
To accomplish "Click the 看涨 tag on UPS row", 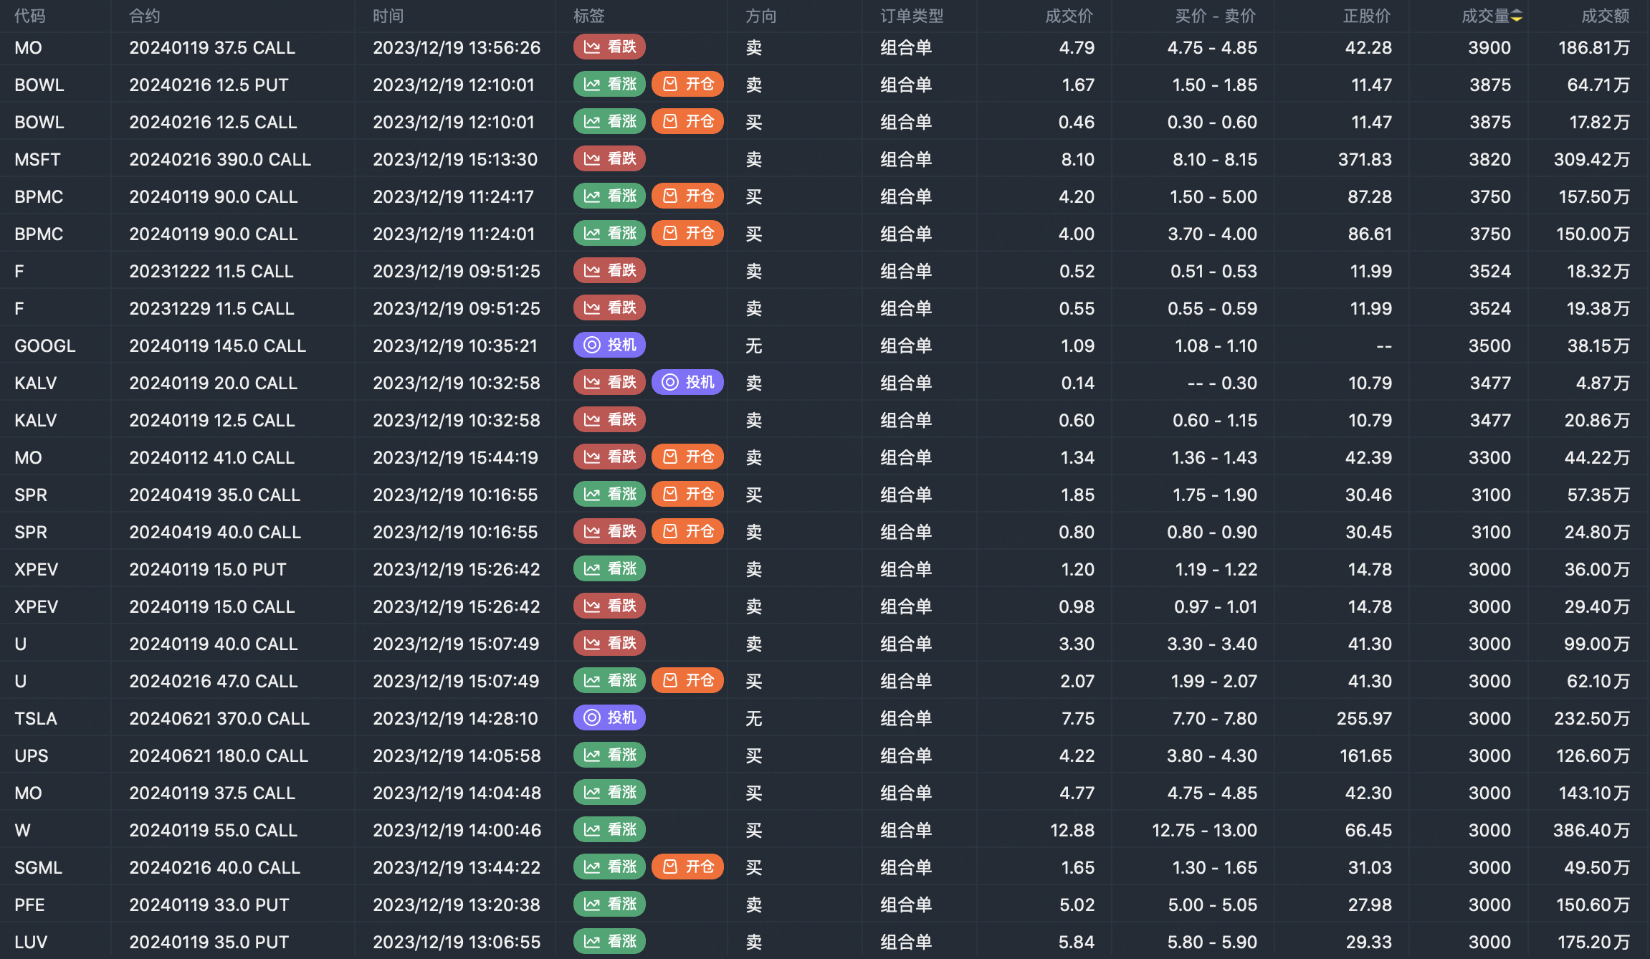I will pyautogui.click(x=609, y=755).
